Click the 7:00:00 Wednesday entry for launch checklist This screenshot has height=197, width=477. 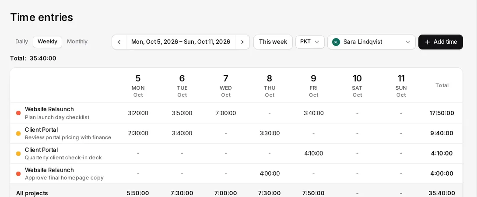click(226, 113)
